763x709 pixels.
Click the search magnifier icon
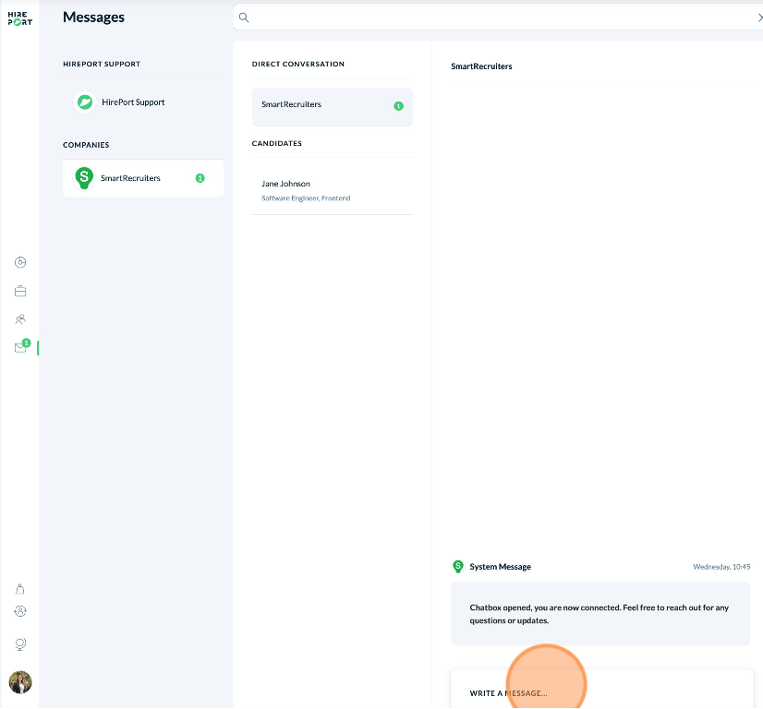(x=244, y=18)
